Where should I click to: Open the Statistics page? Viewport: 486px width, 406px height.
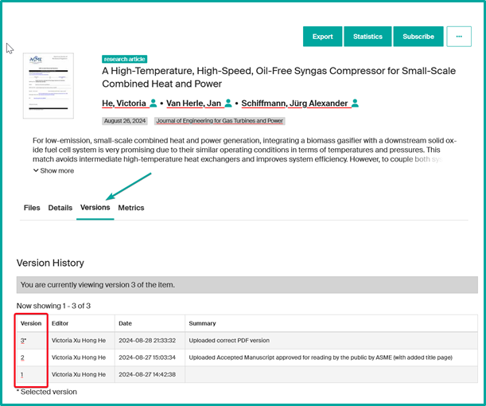coord(367,37)
